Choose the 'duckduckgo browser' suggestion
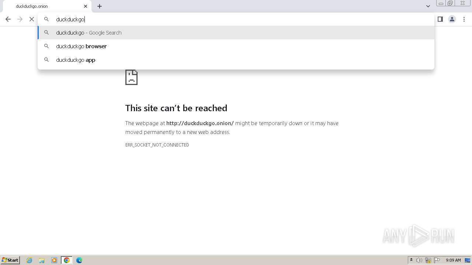 (x=236, y=46)
